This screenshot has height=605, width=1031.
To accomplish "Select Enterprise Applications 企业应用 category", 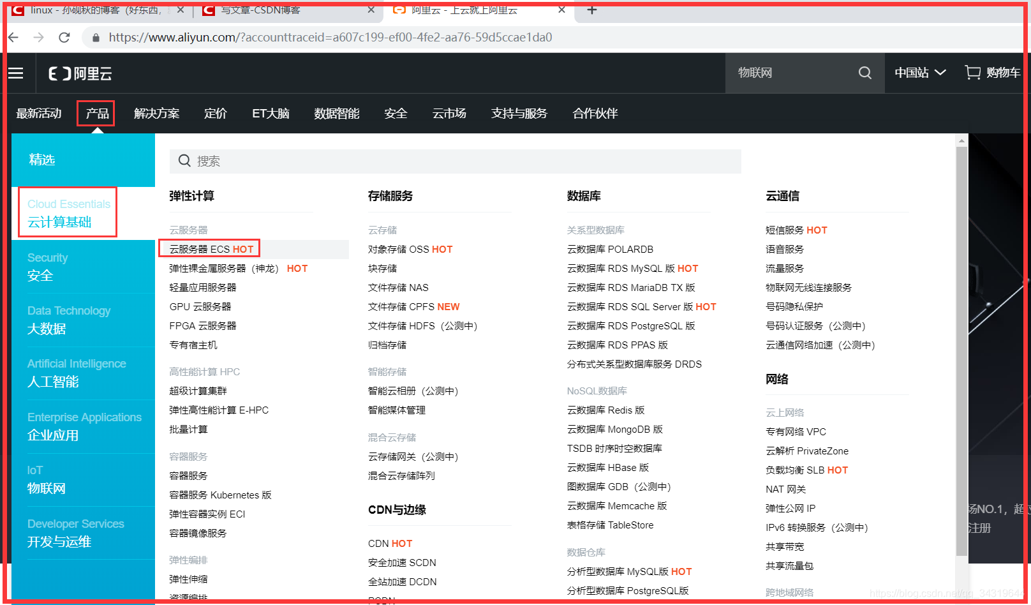I will coord(83,426).
